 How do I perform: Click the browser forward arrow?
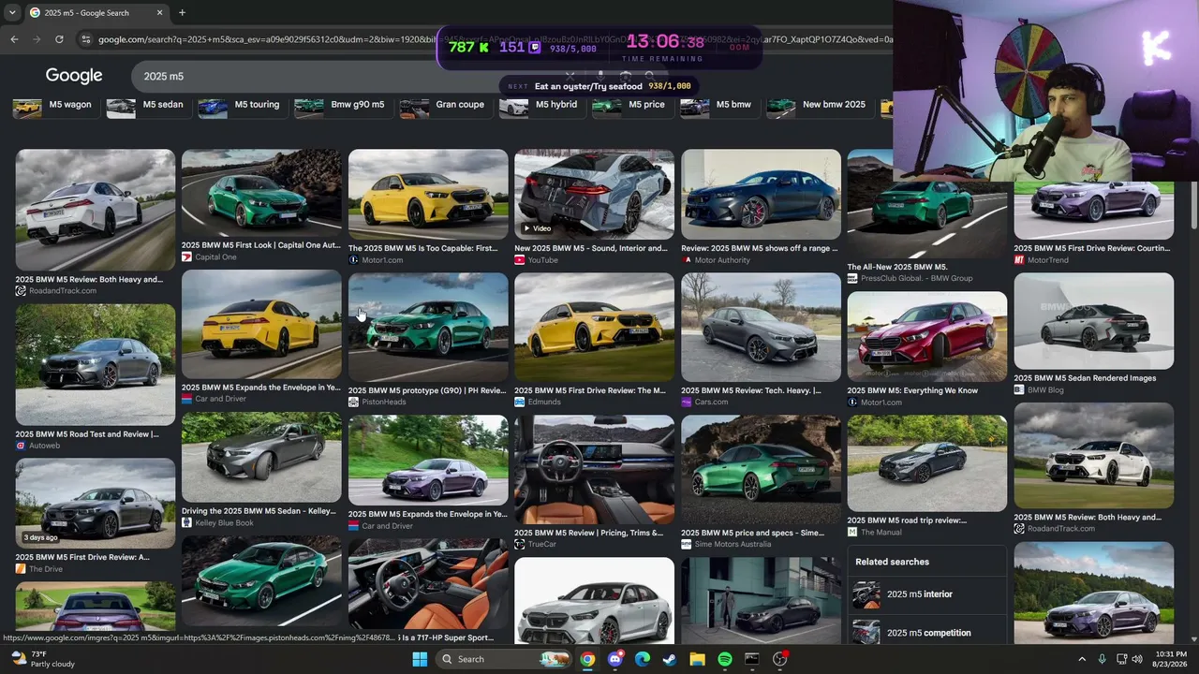37,39
